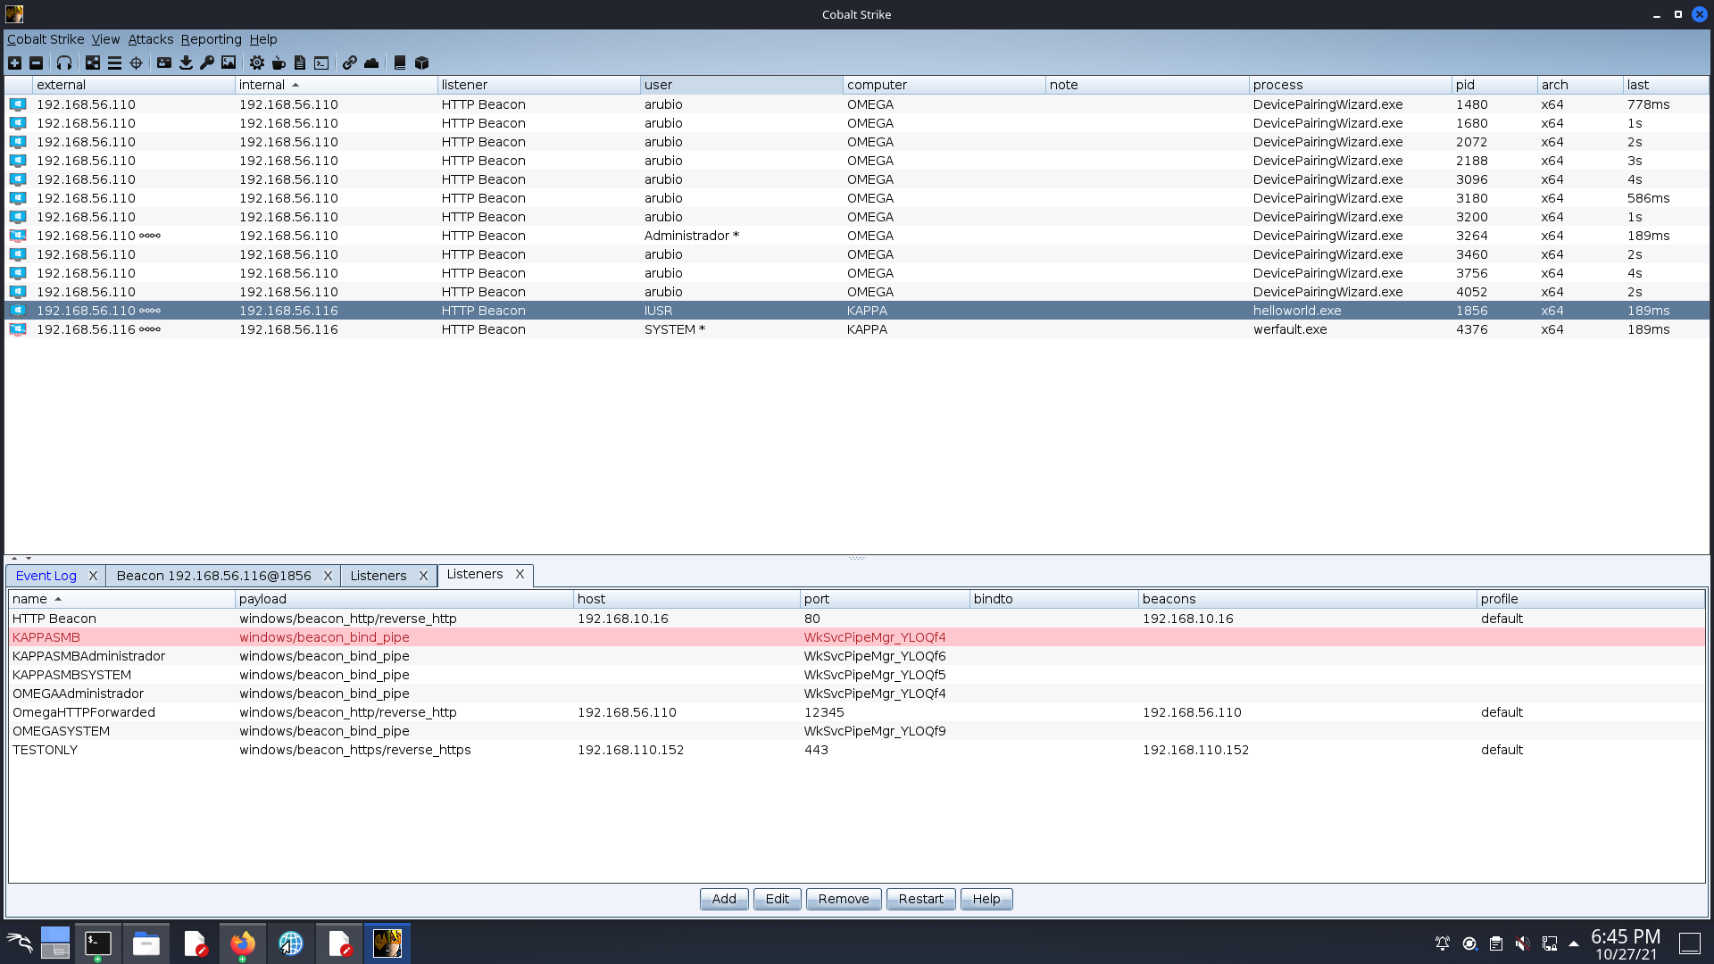
Task: Select session with pid 1480
Action: (857, 104)
